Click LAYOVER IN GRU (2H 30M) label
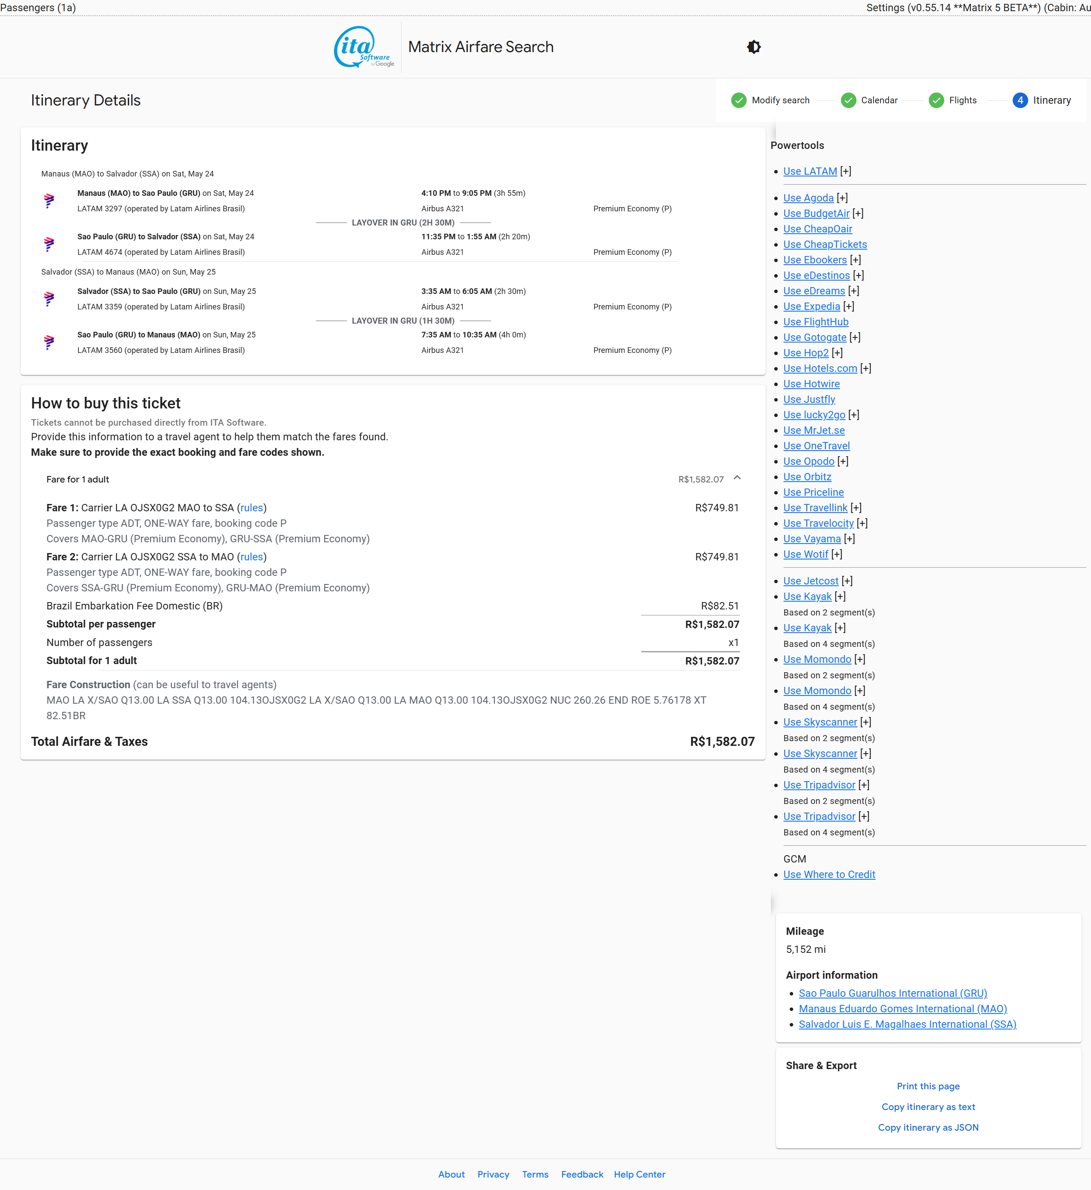The height and width of the screenshot is (1190, 1091). click(x=403, y=223)
